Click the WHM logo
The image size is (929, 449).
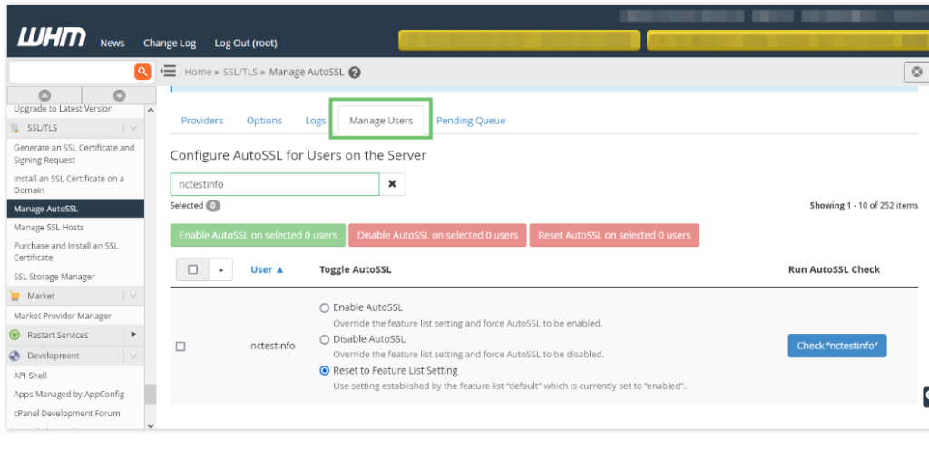[52, 39]
